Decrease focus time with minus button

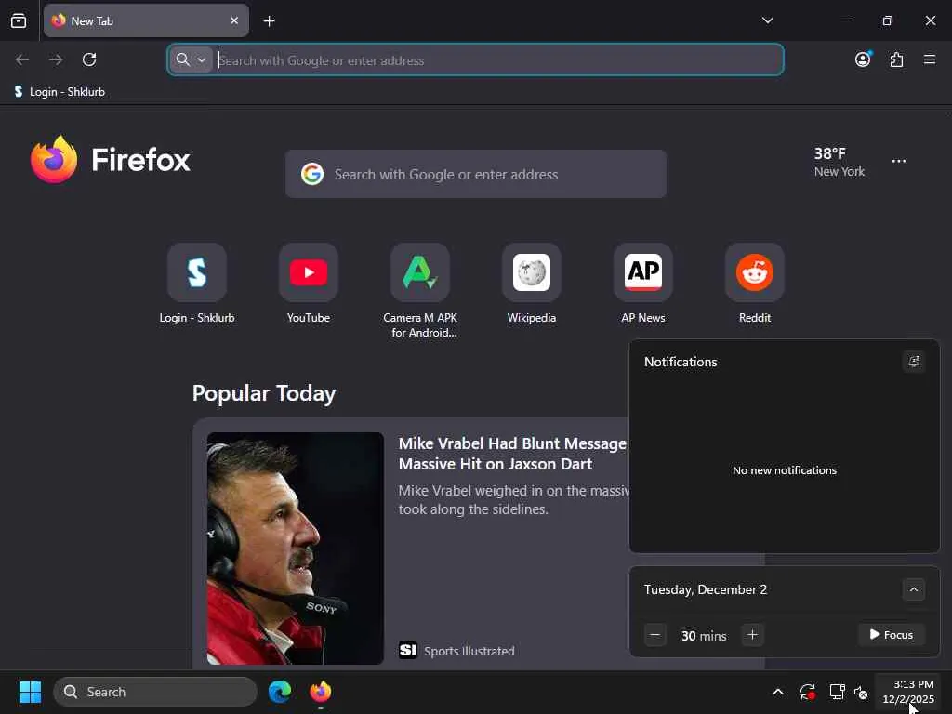coord(655,635)
